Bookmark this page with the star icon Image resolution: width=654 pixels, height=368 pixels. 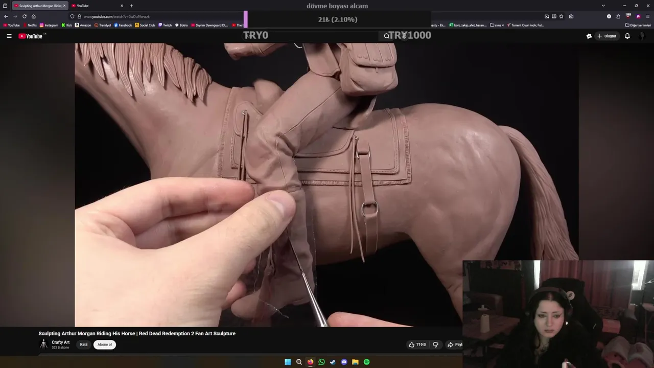pyautogui.click(x=562, y=16)
